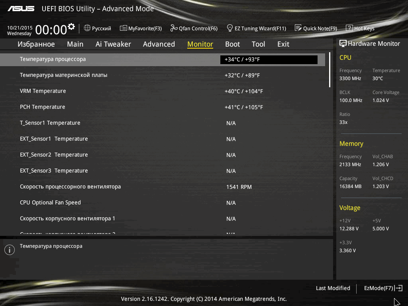Select EXT_Sensor3 Temperature row
The width and height of the screenshot is (408, 306).
[x=163, y=171]
